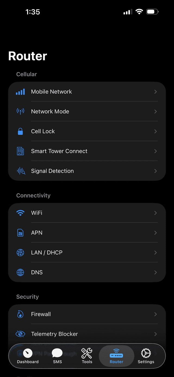This screenshot has height=377, width=174.
Task: Expand the LAN / DHCP chevron
Action: (x=156, y=253)
